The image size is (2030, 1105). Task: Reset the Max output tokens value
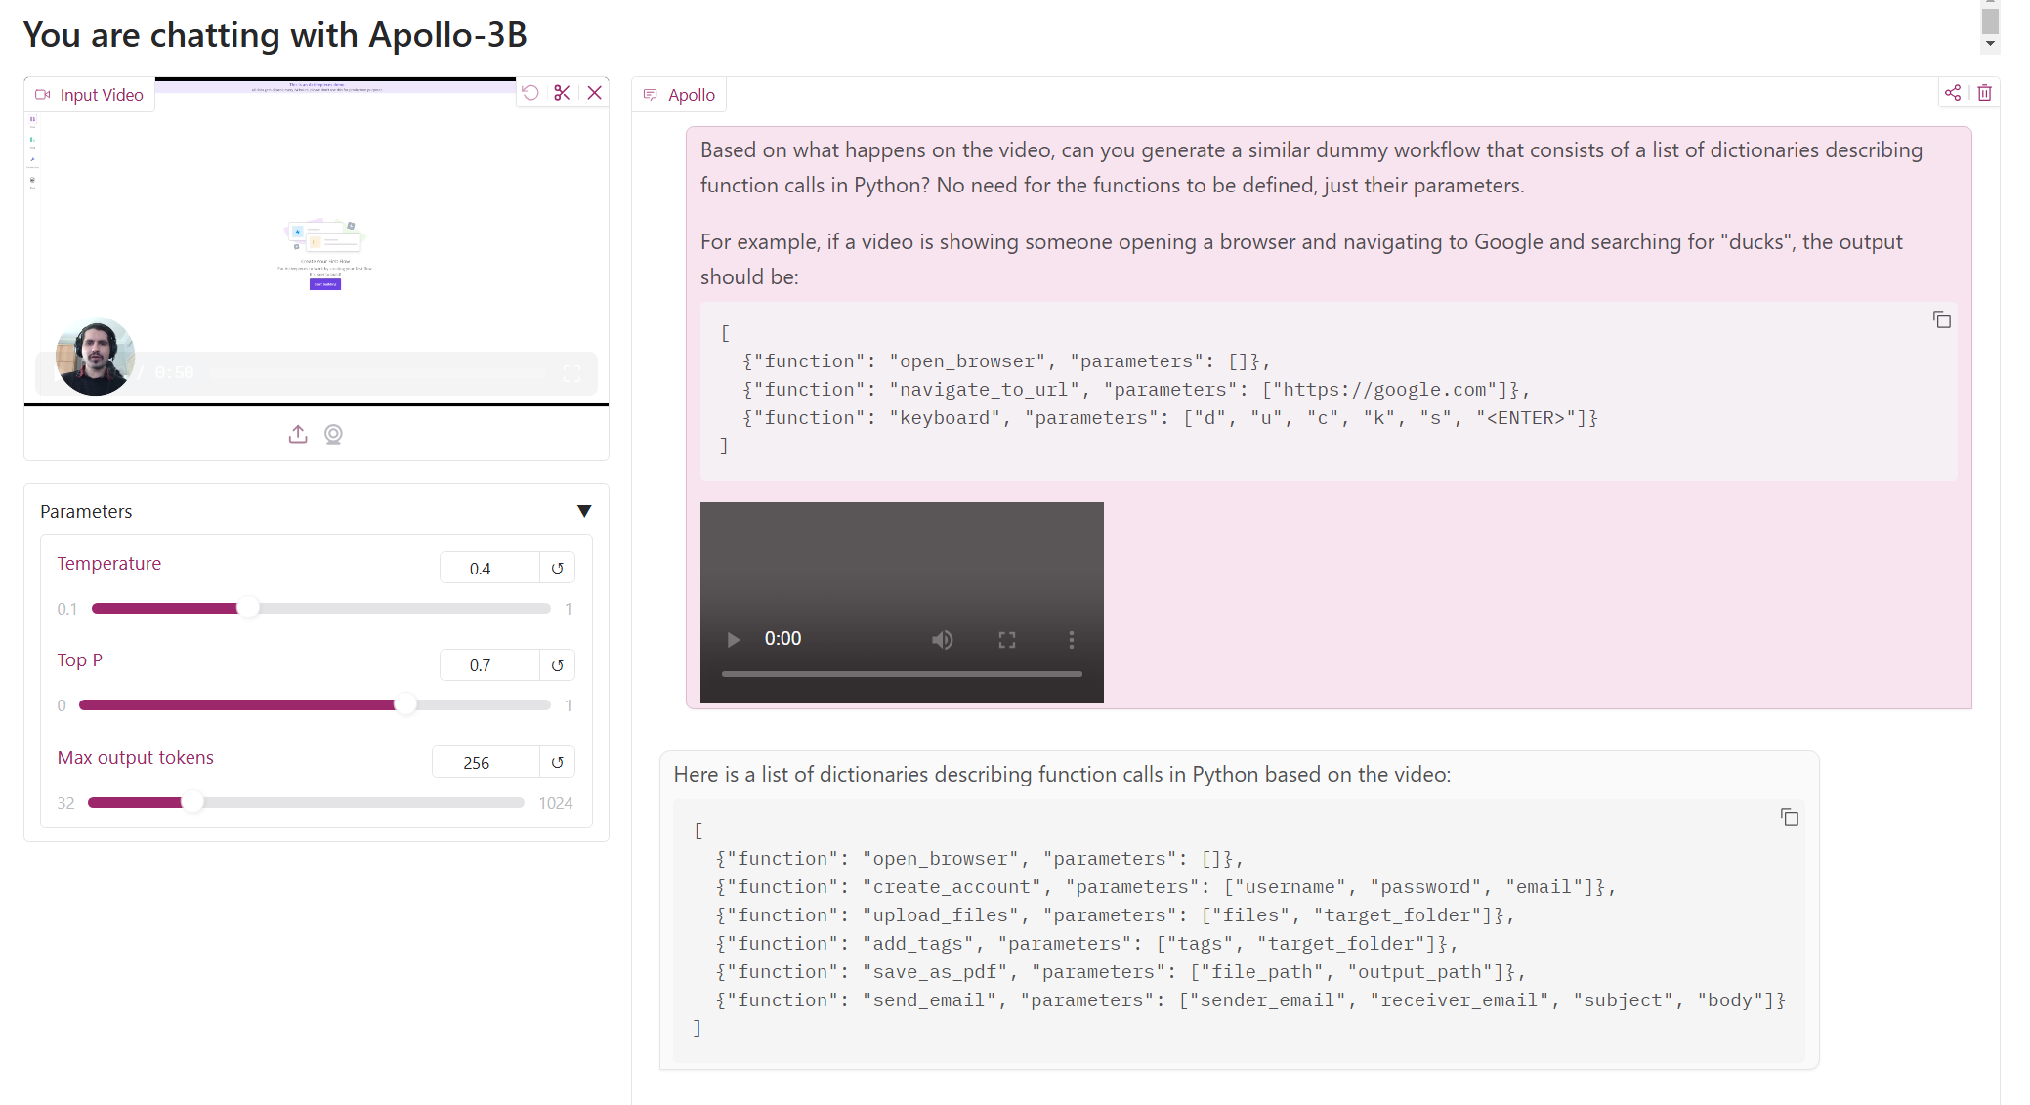point(557,762)
